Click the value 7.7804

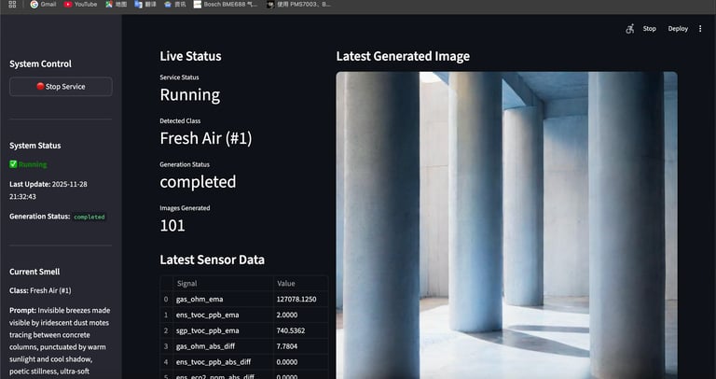pyautogui.click(x=287, y=346)
